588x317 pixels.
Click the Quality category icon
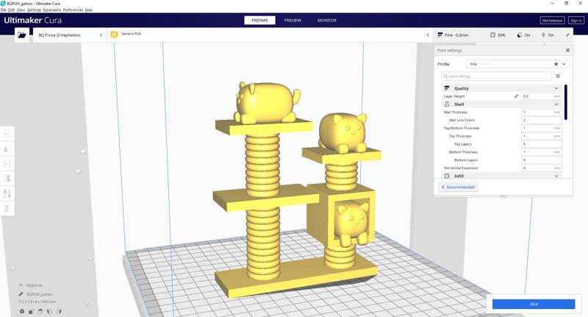tap(447, 88)
